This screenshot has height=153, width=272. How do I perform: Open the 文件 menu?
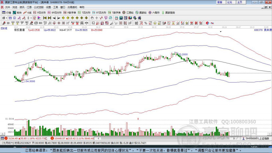pos(7,7)
